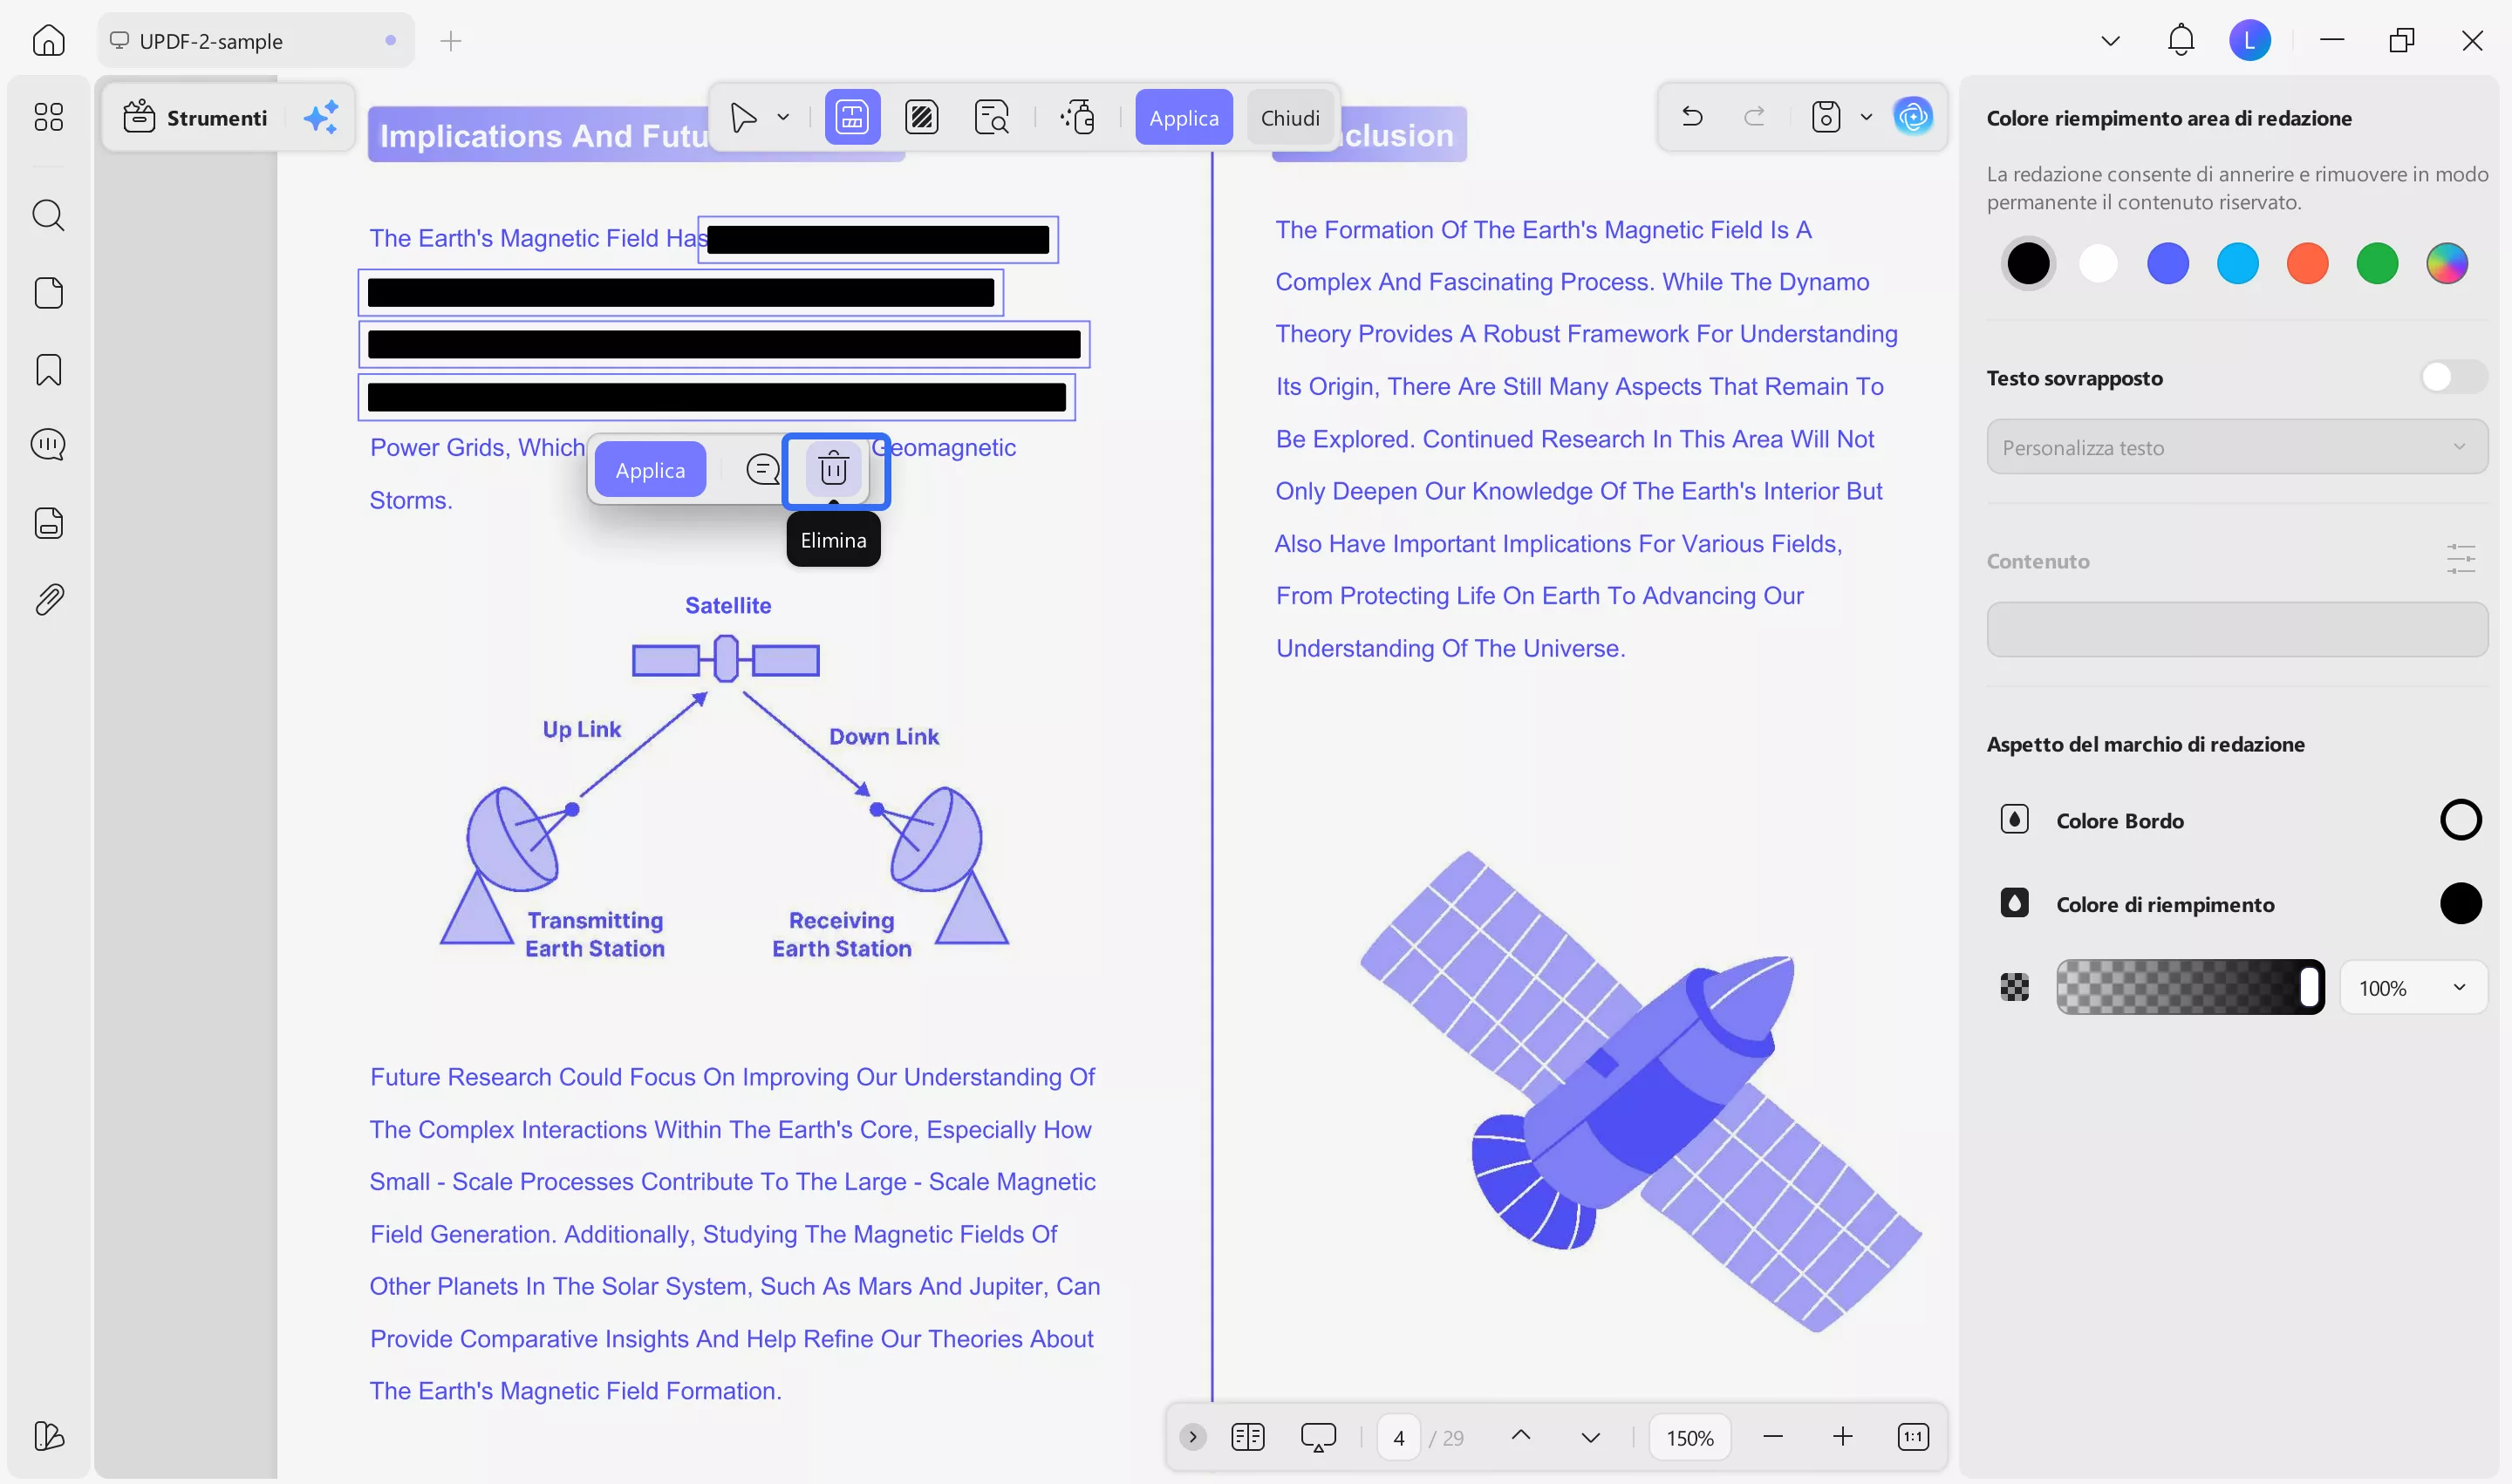Switch to two-page reading layout
The width and height of the screenshot is (2512, 1484).
click(x=1247, y=1437)
